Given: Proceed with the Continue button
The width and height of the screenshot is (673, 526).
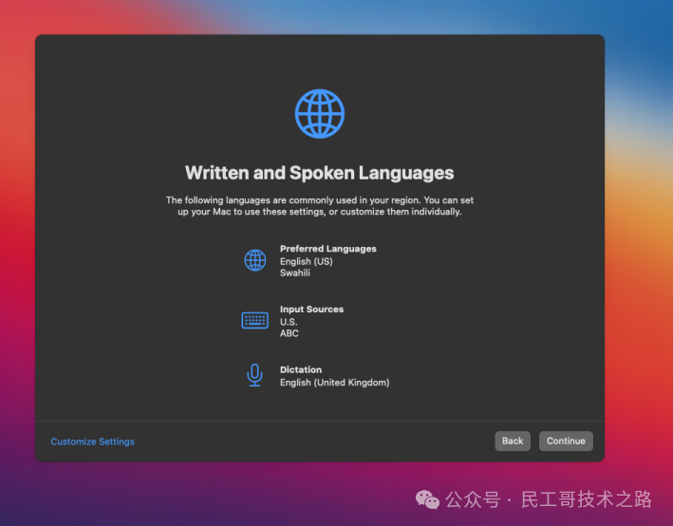Looking at the screenshot, I should pyautogui.click(x=566, y=441).
